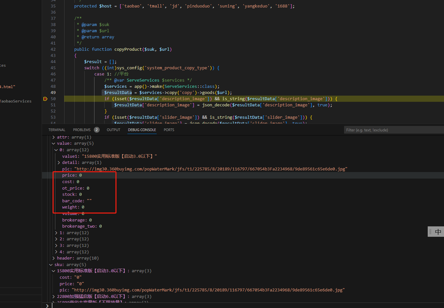Click the pic URL under sku 15800实用标准版

pos(208,290)
